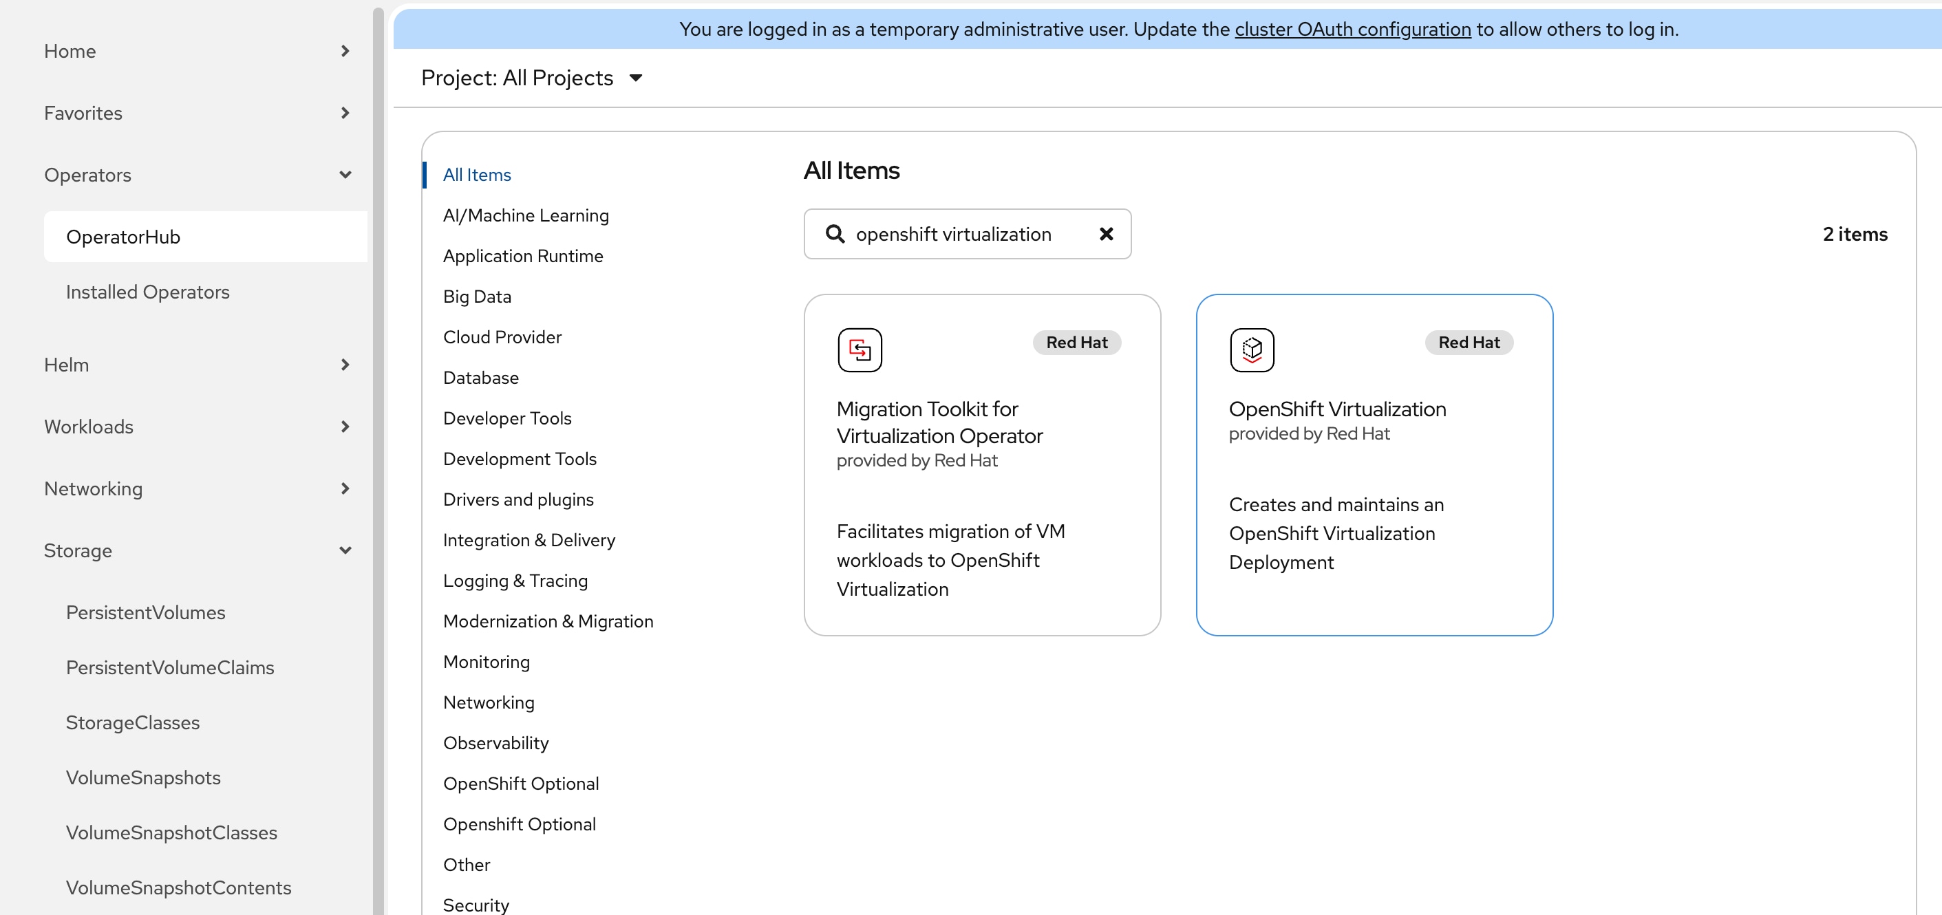
Task: Open OperatorHub in the sidebar
Action: (205, 237)
